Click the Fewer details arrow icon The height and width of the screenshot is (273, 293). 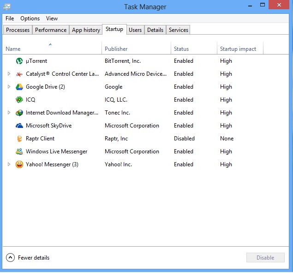(x=10, y=258)
